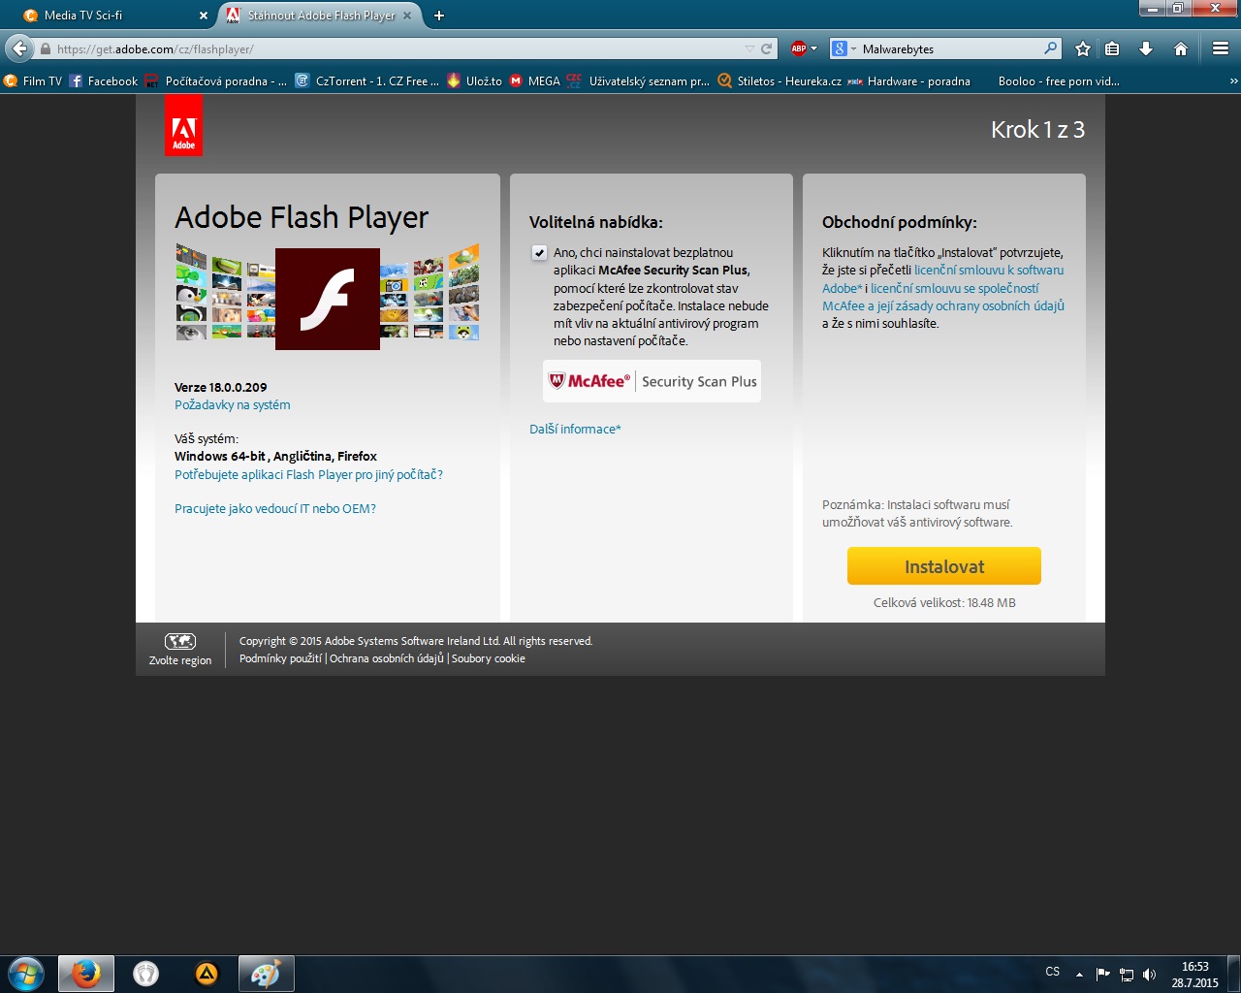Open the Firefox hamburger menu
Viewport: 1241px width, 993px height.
[x=1221, y=48]
